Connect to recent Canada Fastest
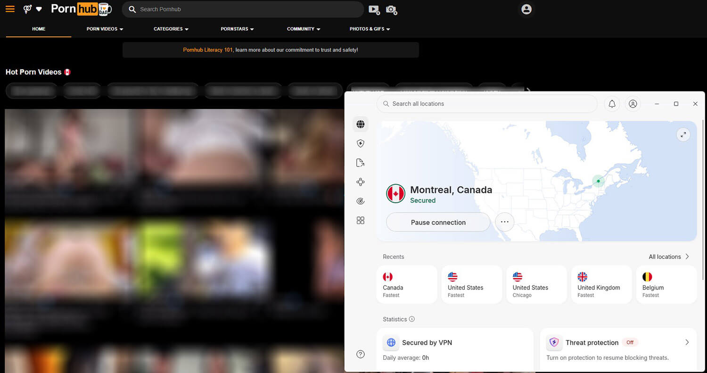The image size is (707, 373). coord(407,284)
